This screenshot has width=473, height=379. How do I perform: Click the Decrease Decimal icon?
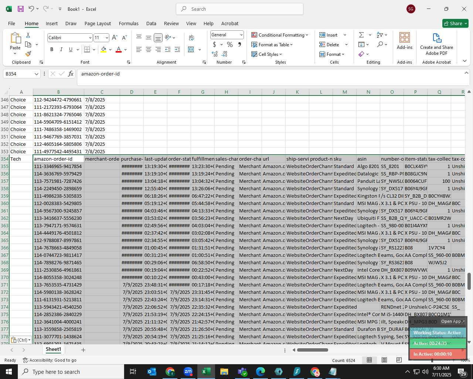click(x=225, y=54)
